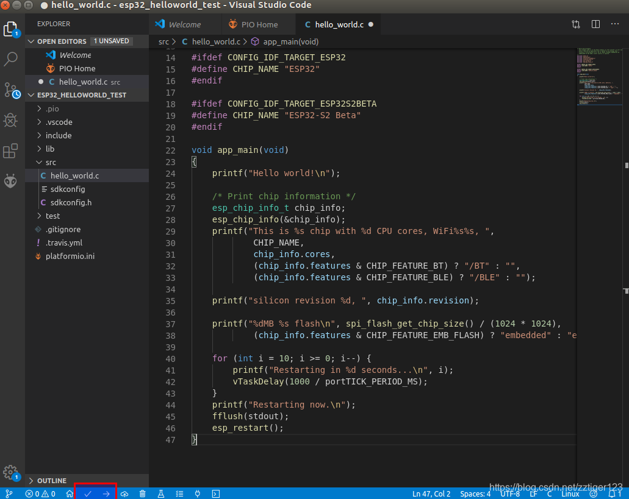This screenshot has height=499, width=629.
Task: Select PIO Home in Open Editors list
Action: pos(87,68)
